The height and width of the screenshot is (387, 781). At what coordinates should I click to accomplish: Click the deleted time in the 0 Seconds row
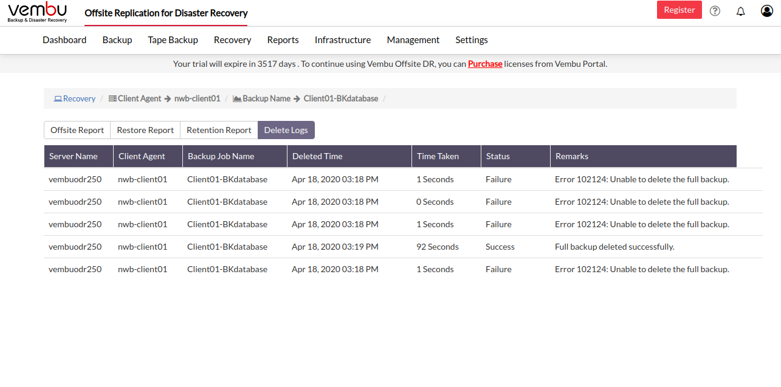pyautogui.click(x=335, y=202)
